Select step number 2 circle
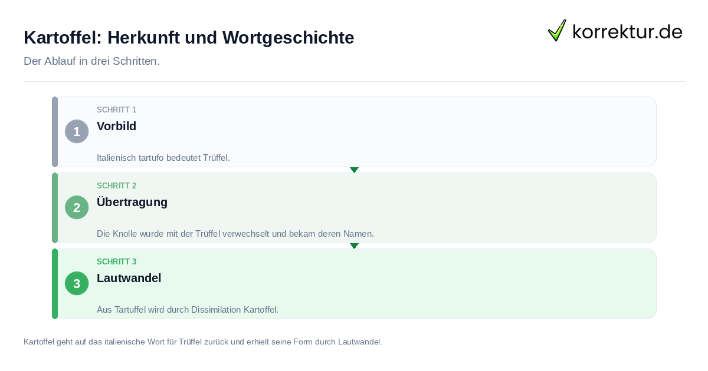 [77, 207]
